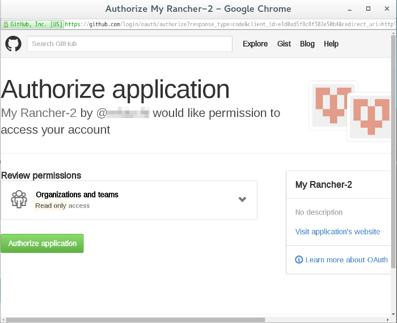Open the GitHub Octocat home logo

click(13, 44)
